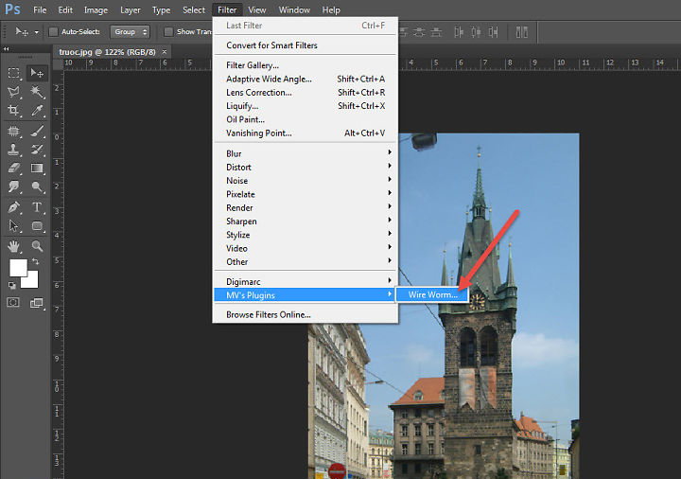Open the Type menu
The width and height of the screenshot is (681, 479).
pos(161,9)
